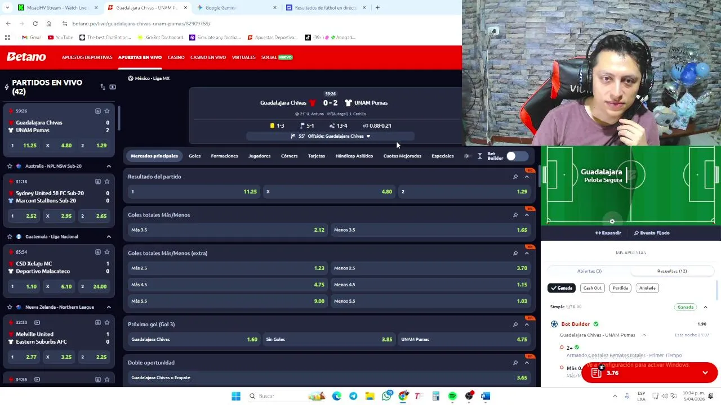Open stats icon on the Guadalajara Chivas card
This screenshot has height=405, width=721.
[x=97, y=111]
